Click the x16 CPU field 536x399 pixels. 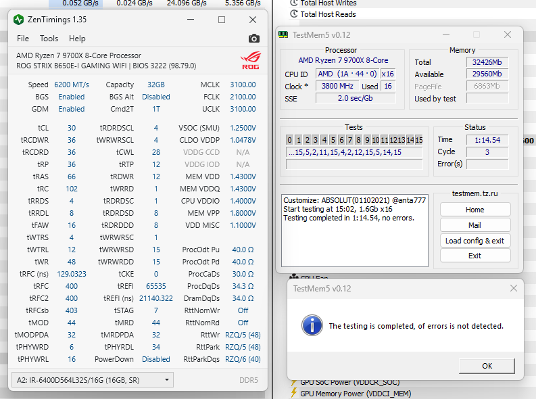coord(388,74)
